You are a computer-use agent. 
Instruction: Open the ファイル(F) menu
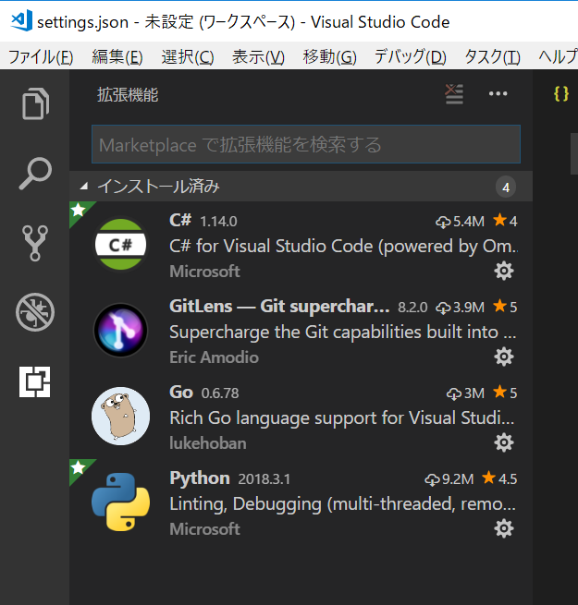pyautogui.click(x=41, y=57)
